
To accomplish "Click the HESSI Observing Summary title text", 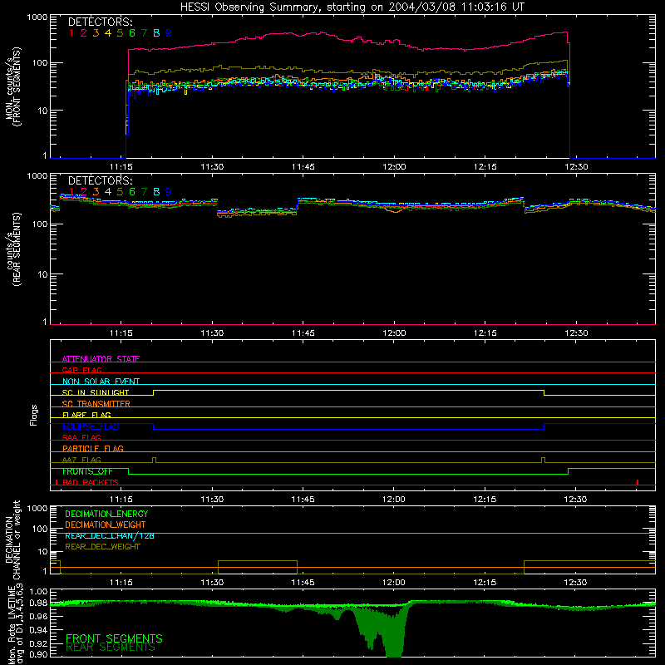I will (x=352, y=7).
